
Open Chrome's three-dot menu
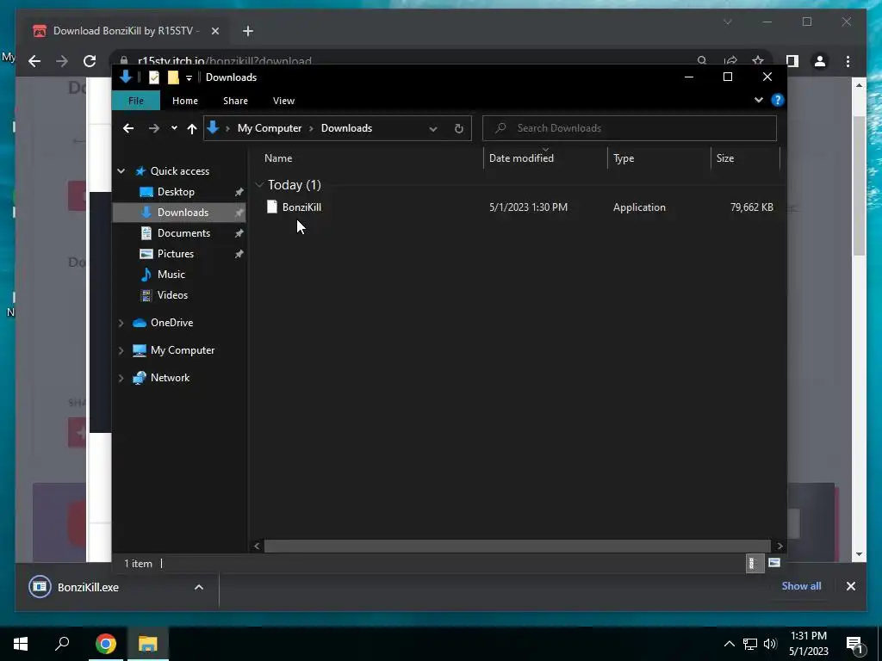coord(848,61)
